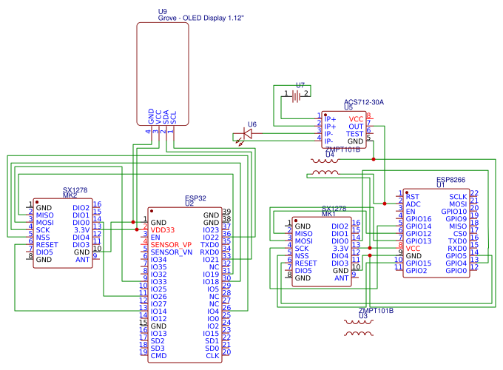Select the SDA pin on OLED display

166,117
